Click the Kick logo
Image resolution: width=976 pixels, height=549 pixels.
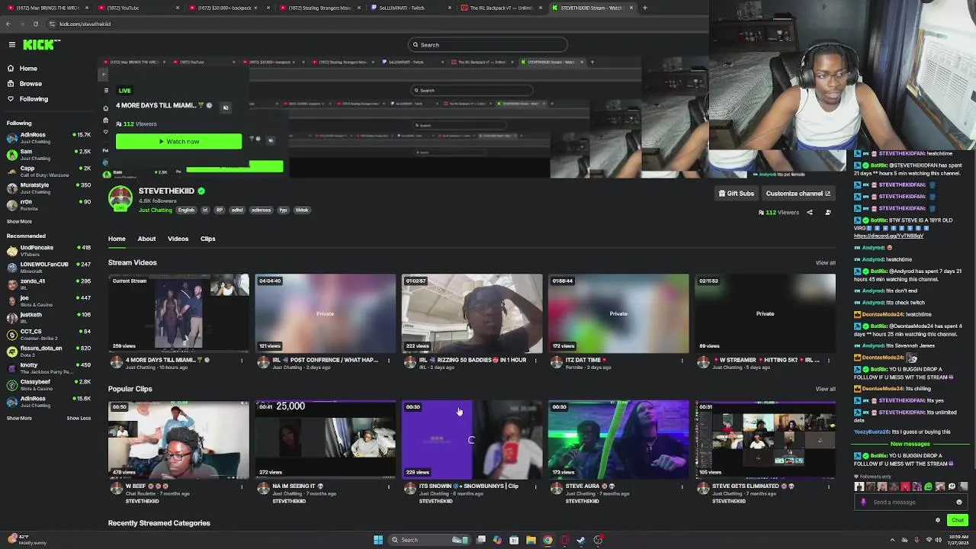click(x=38, y=45)
